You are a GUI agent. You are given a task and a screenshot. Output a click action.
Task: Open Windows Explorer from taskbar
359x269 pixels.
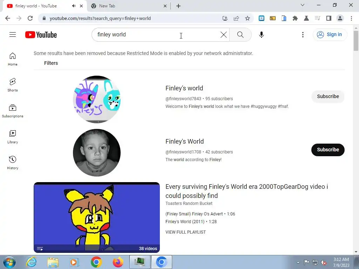53,262
